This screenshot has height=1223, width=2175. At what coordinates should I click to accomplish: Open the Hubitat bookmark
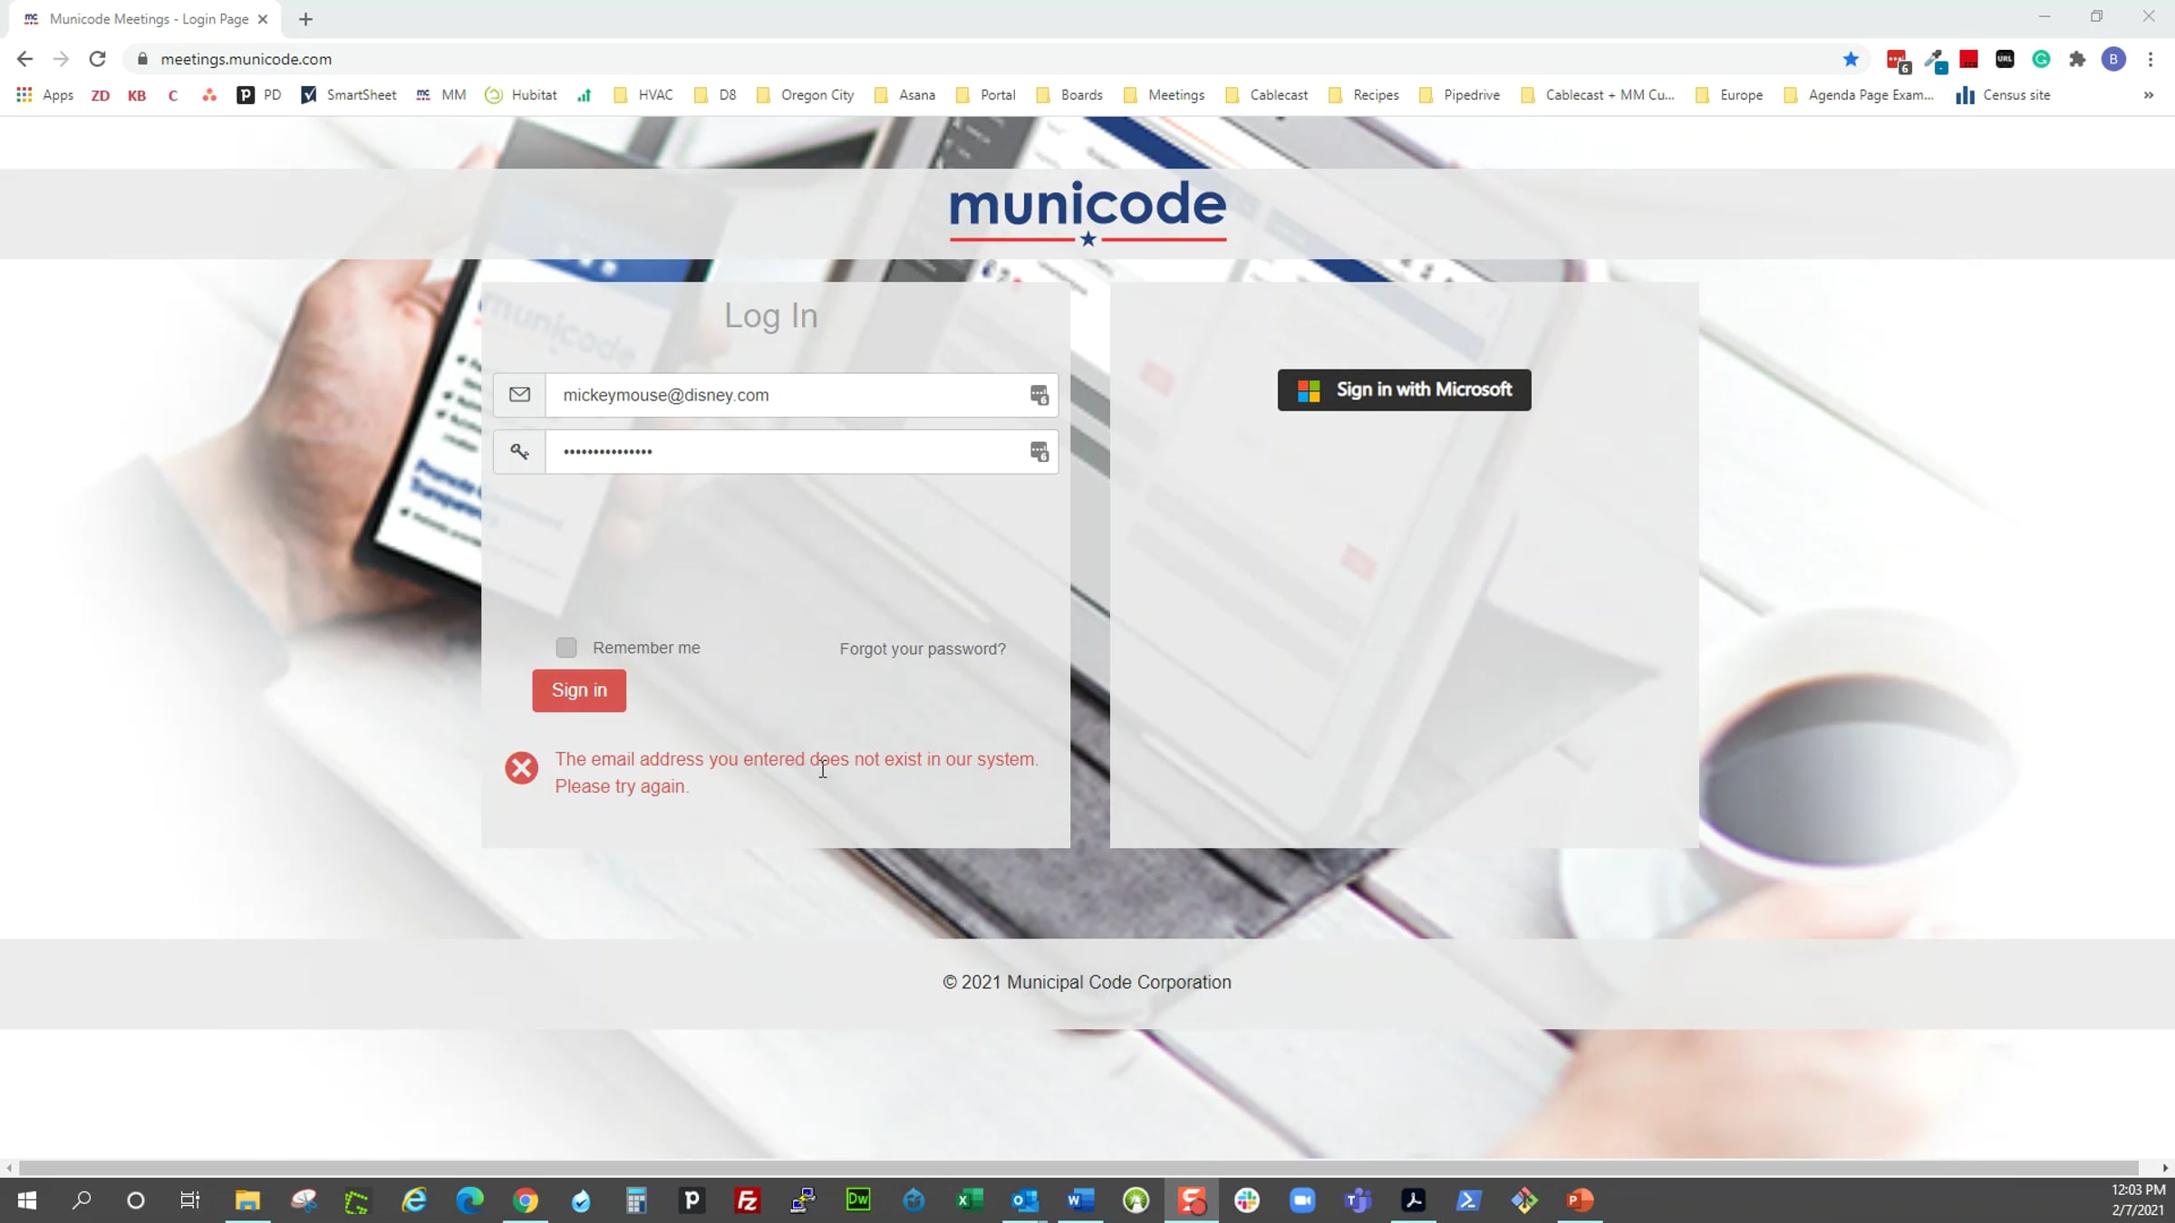pos(521,95)
